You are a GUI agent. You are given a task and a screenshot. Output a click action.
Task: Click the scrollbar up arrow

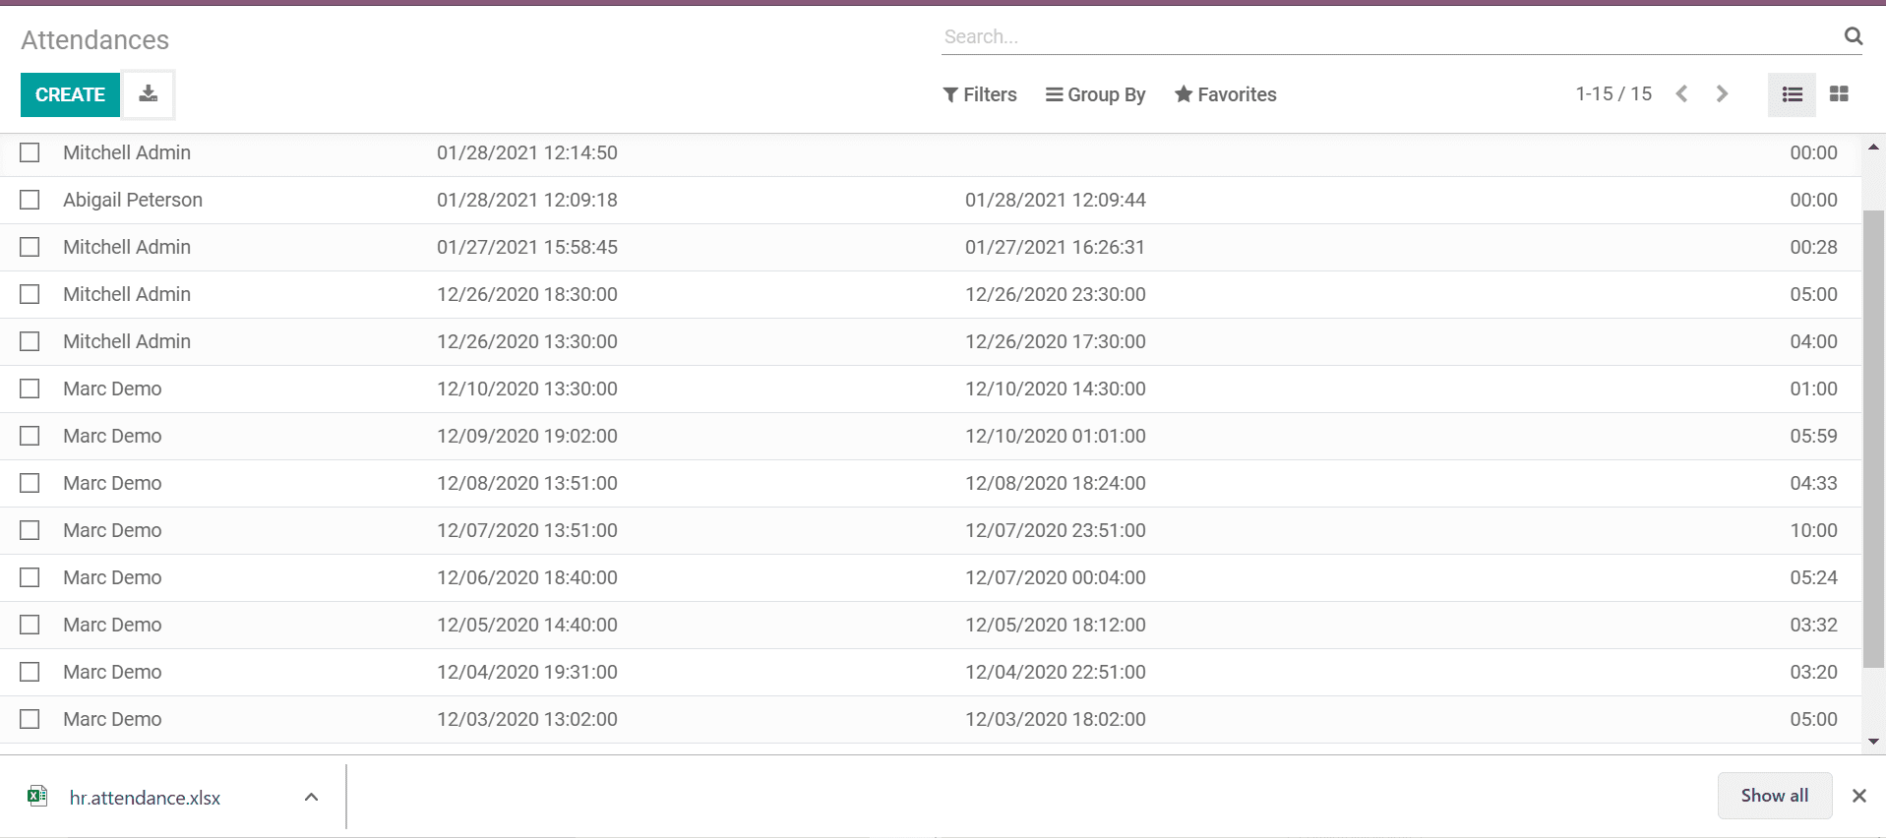[x=1873, y=148]
